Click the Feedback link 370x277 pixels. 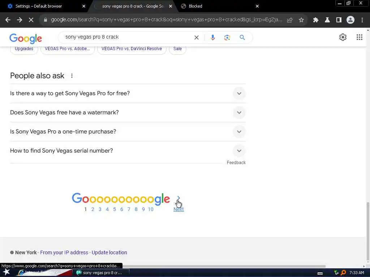(236, 163)
